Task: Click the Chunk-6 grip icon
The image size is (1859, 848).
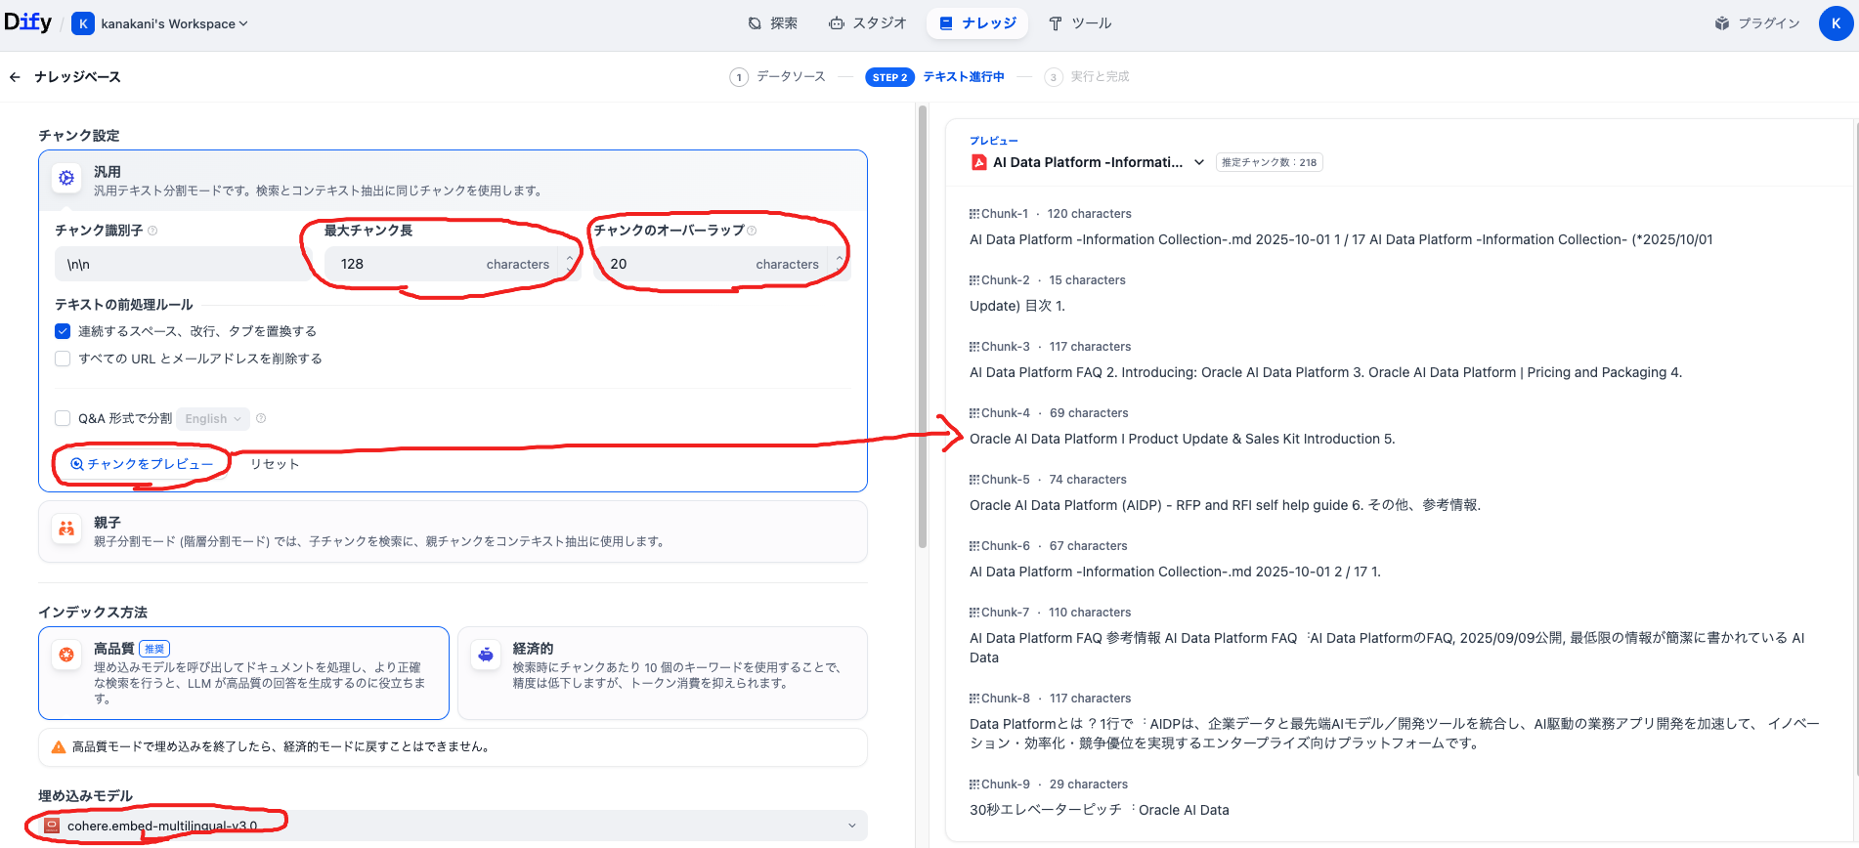Action: click(x=974, y=546)
